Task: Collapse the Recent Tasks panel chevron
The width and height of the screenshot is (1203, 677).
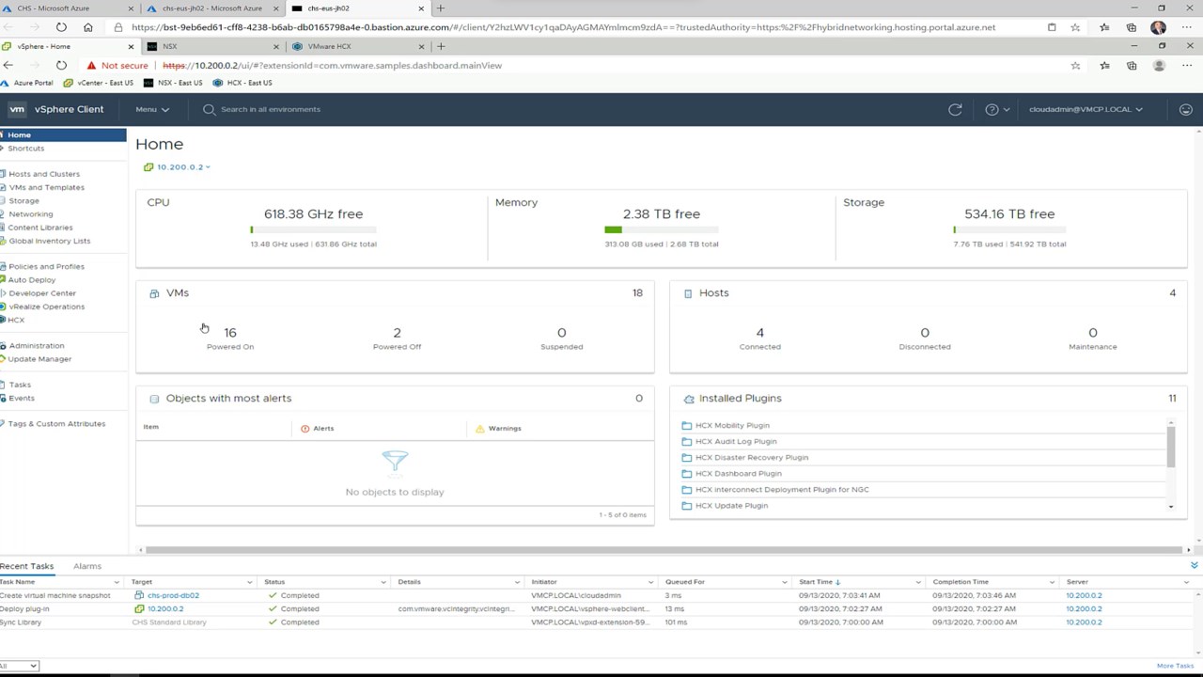Action: click(1194, 565)
